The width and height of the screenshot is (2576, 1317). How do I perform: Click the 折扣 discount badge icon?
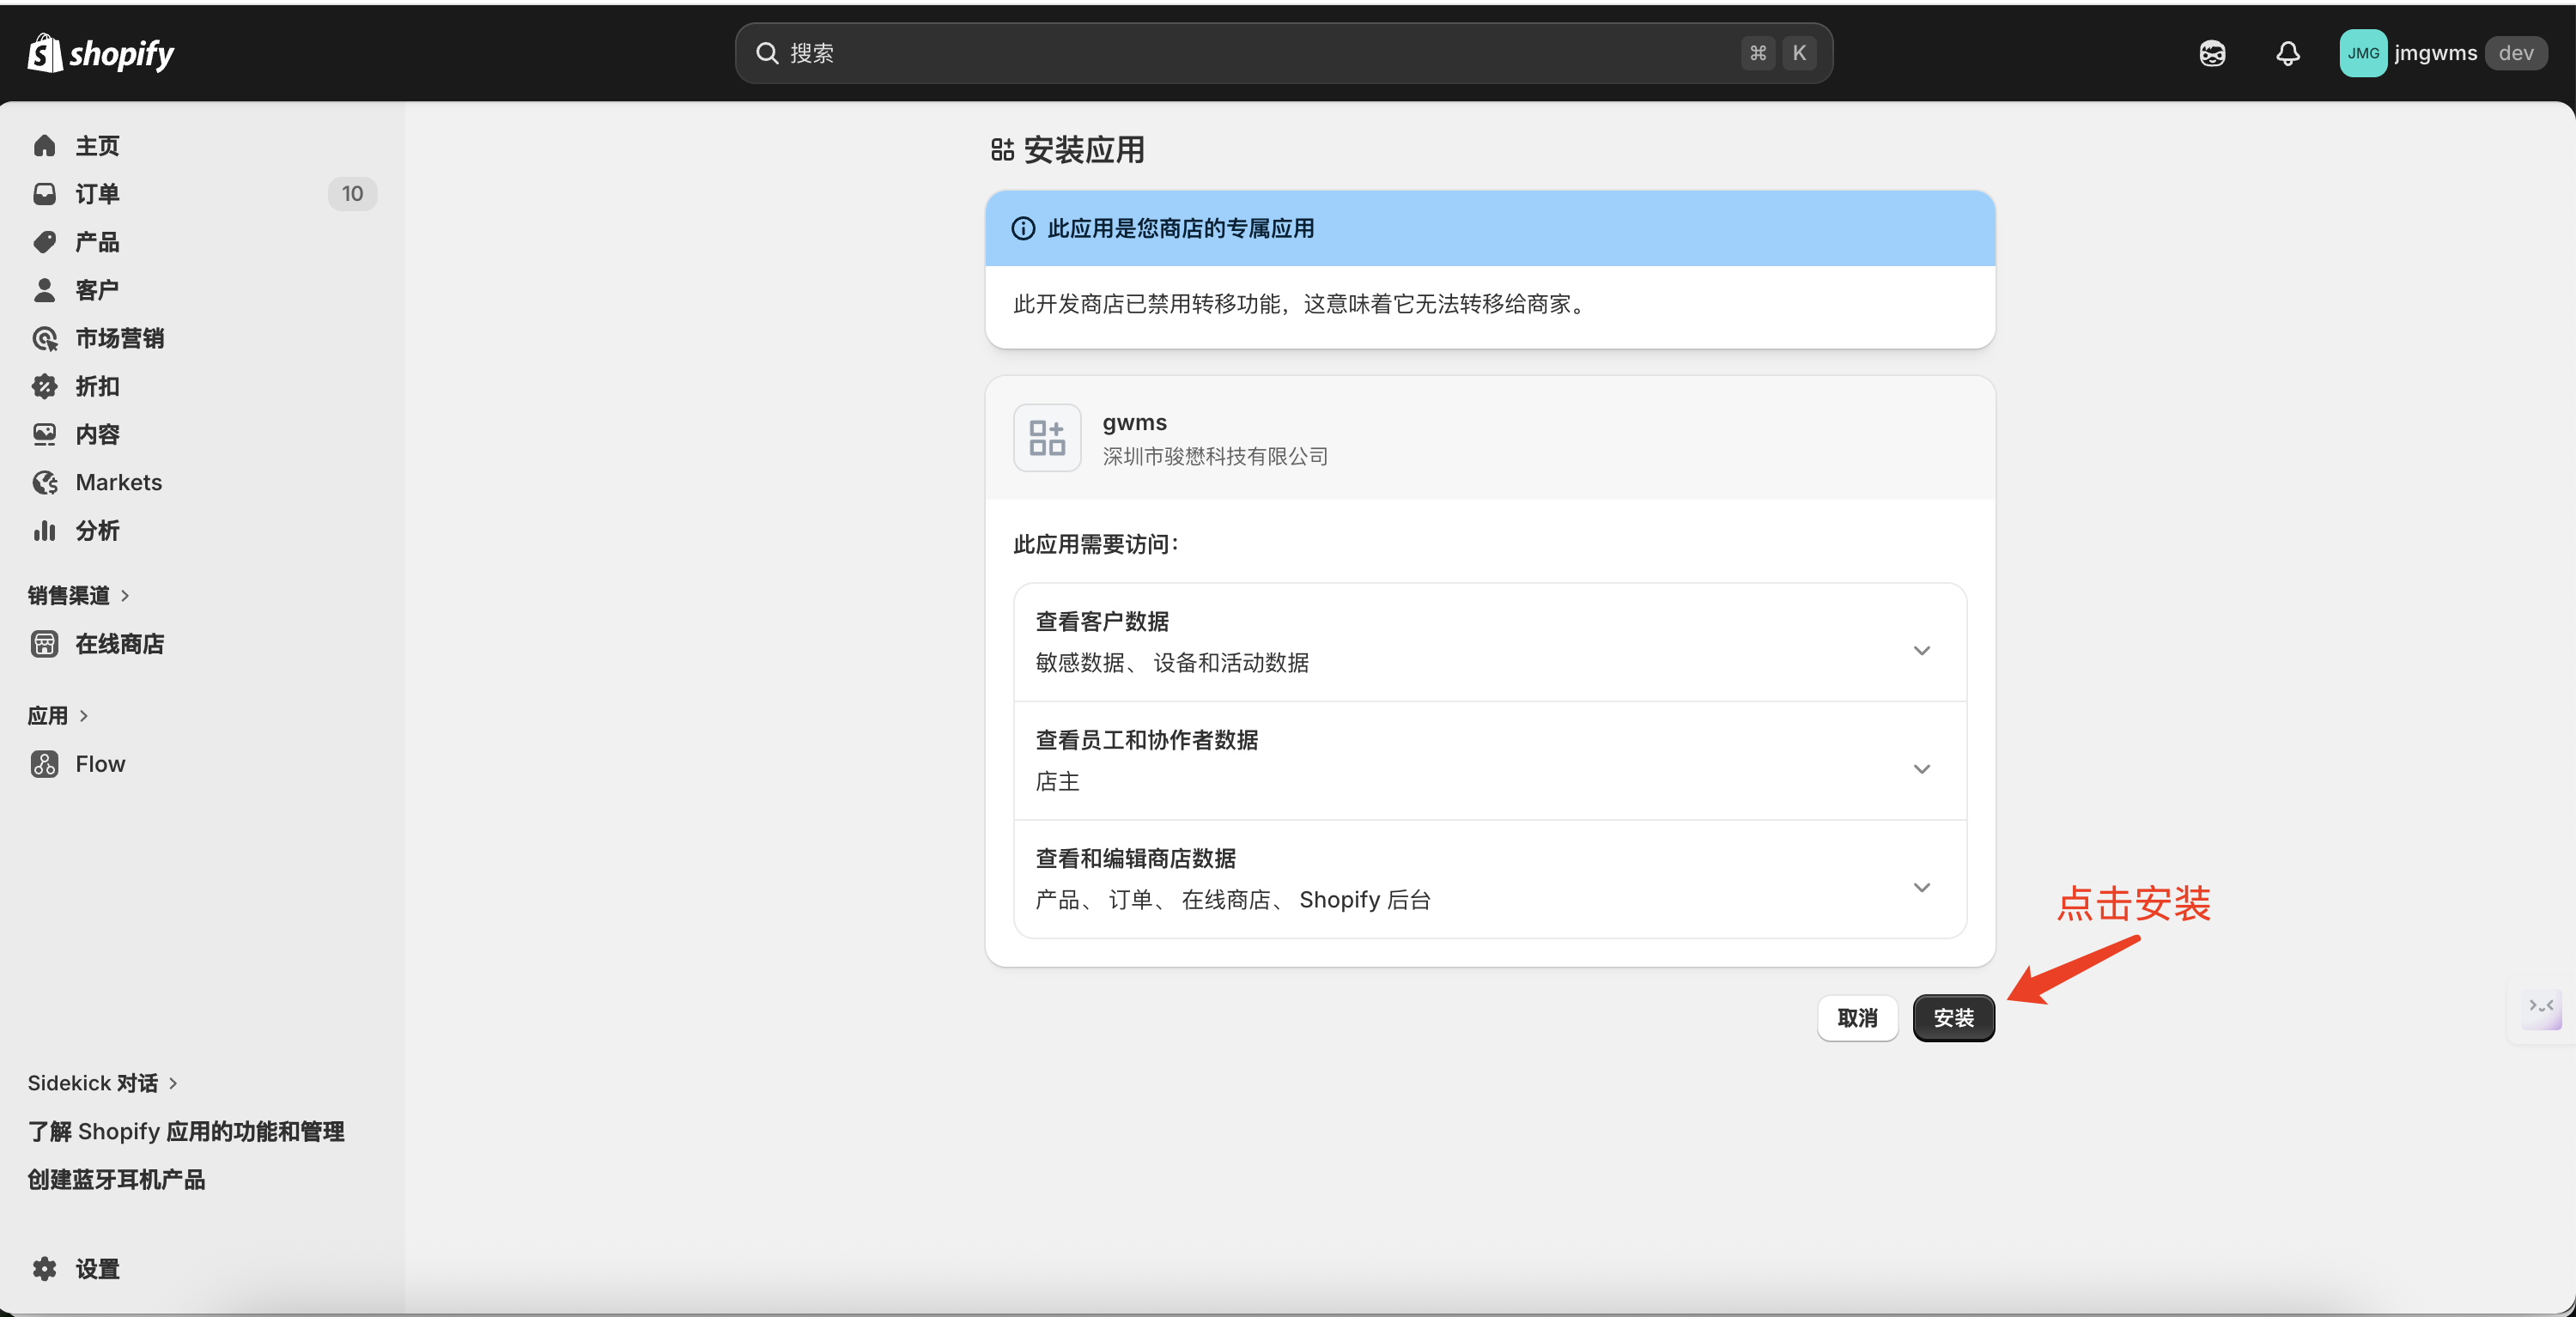pyautogui.click(x=44, y=386)
